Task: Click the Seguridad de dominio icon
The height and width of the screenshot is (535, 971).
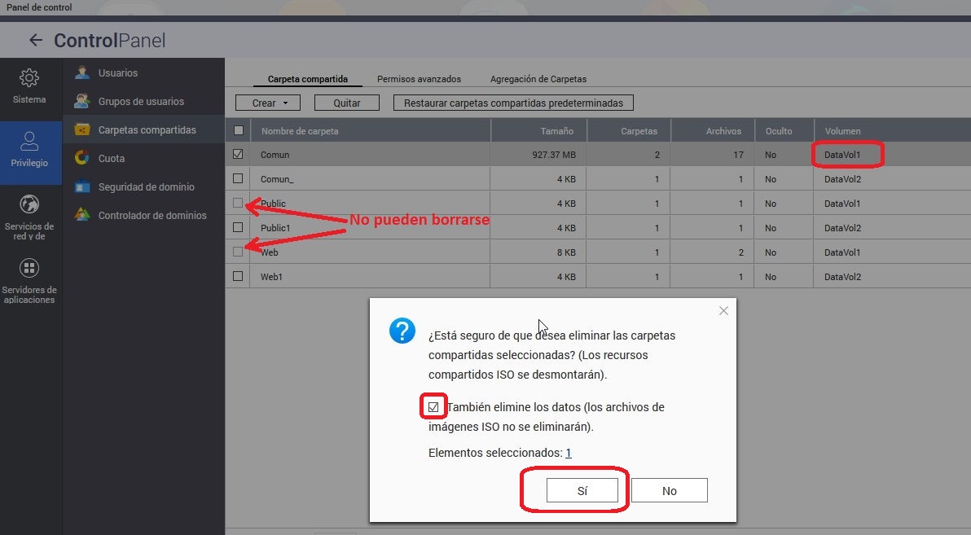Action: (82, 187)
